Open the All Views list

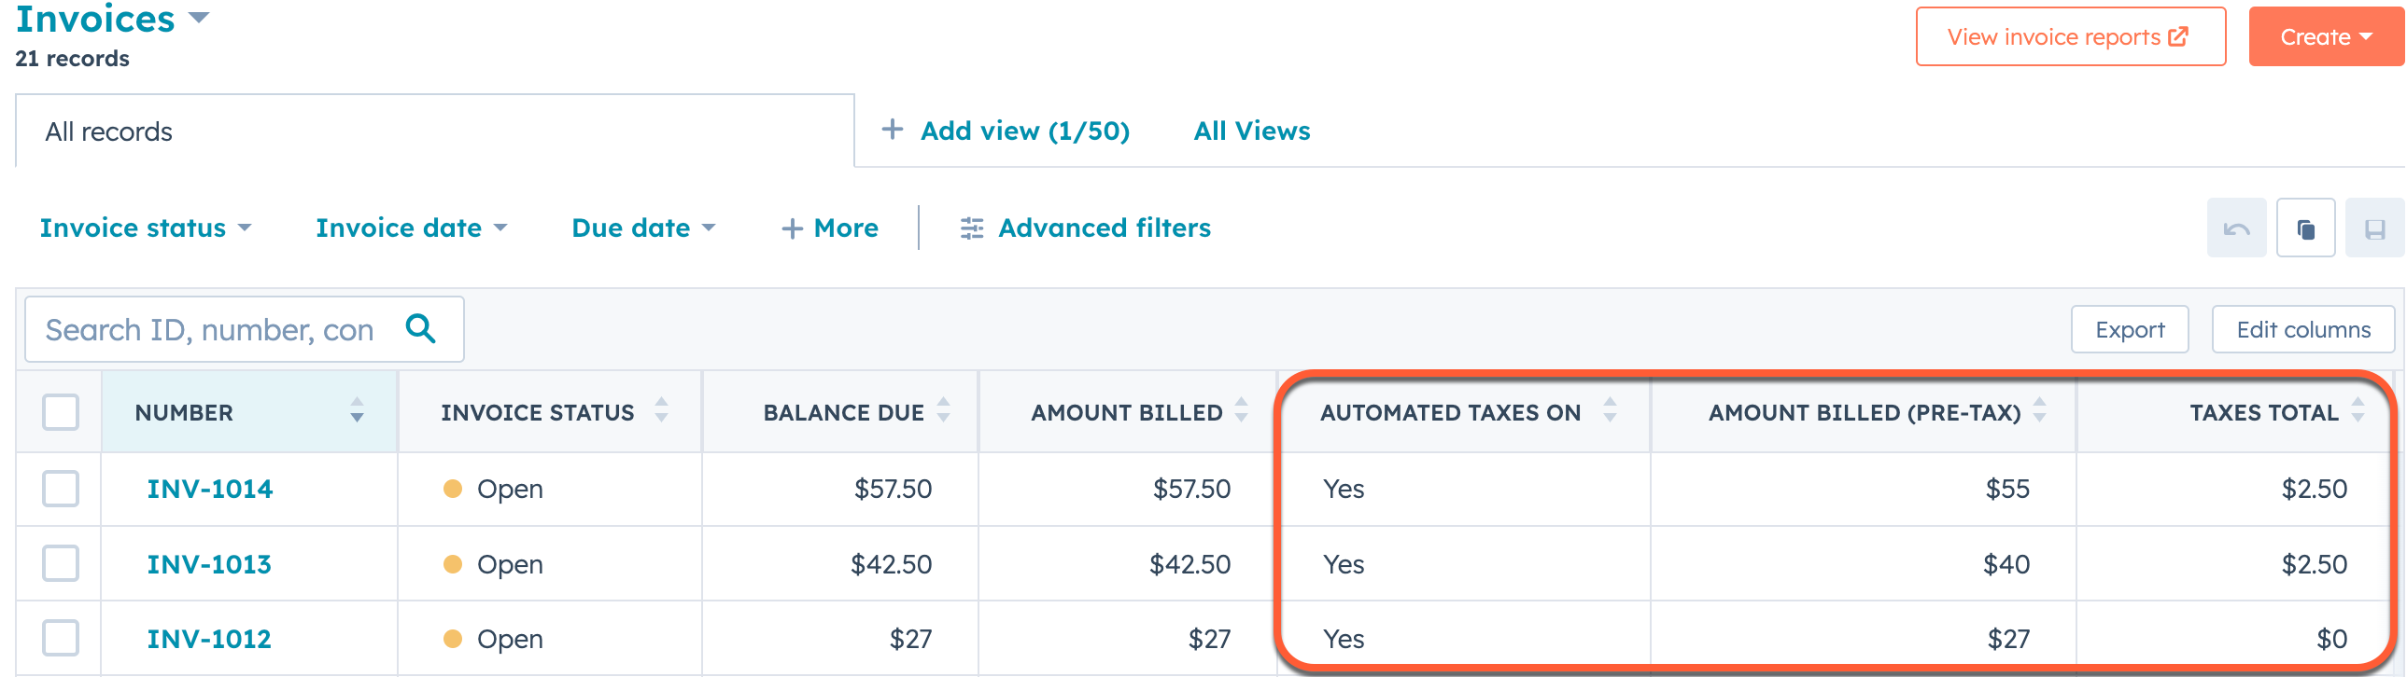pyautogui.click(x=1251, y=131)
